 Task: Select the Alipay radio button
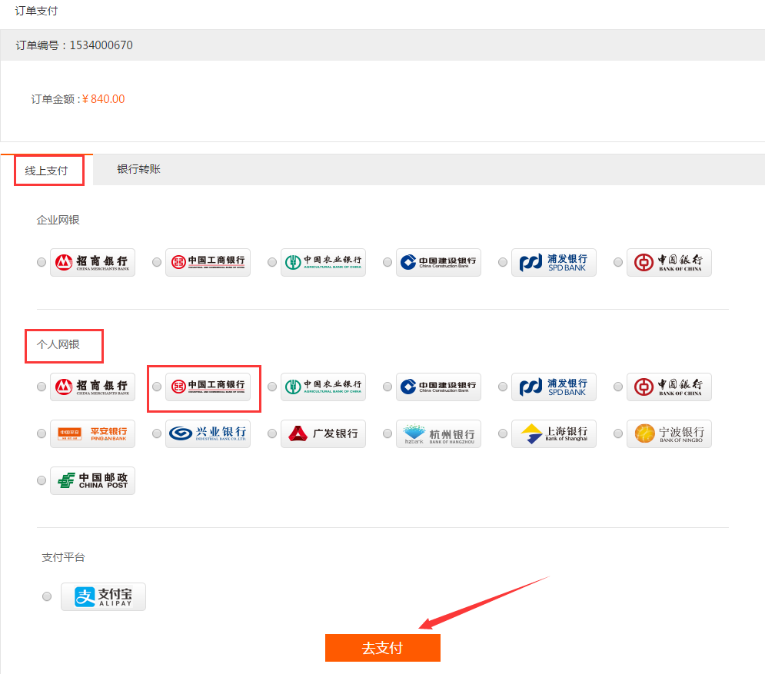click(x=47, y=596)
